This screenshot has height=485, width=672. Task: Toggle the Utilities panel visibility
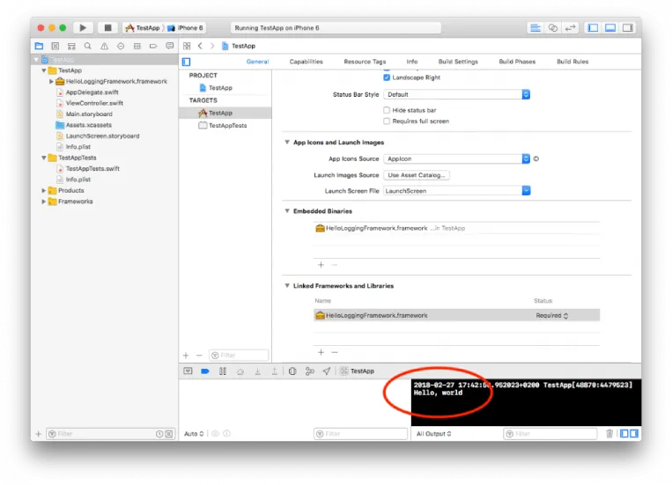coord(627,28)
